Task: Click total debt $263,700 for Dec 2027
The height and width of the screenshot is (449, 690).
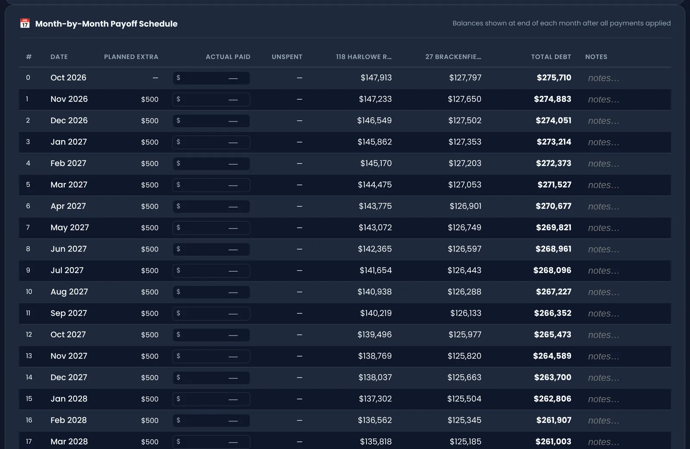Action: pyautogui.click(x=552, y=377)
